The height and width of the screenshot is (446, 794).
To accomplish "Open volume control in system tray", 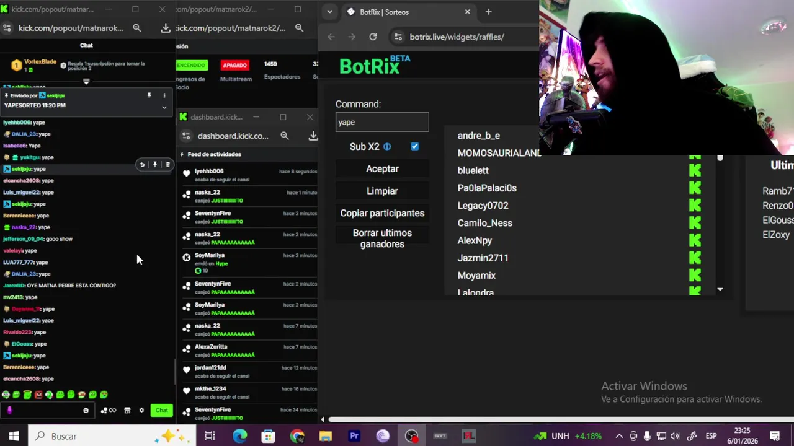I will [675, 436].
